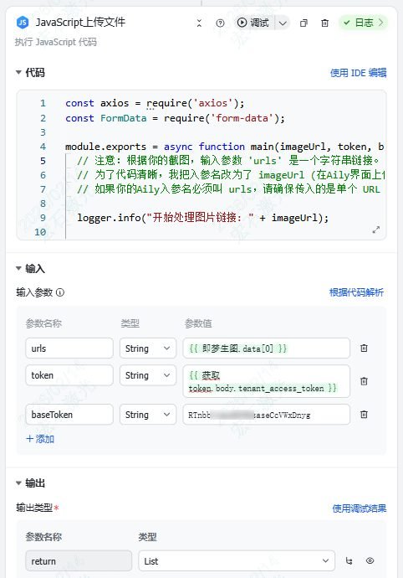Viewport: 403px width, 578px height.
Task: Expand the code editor to fullscreen
Action: 375,230
